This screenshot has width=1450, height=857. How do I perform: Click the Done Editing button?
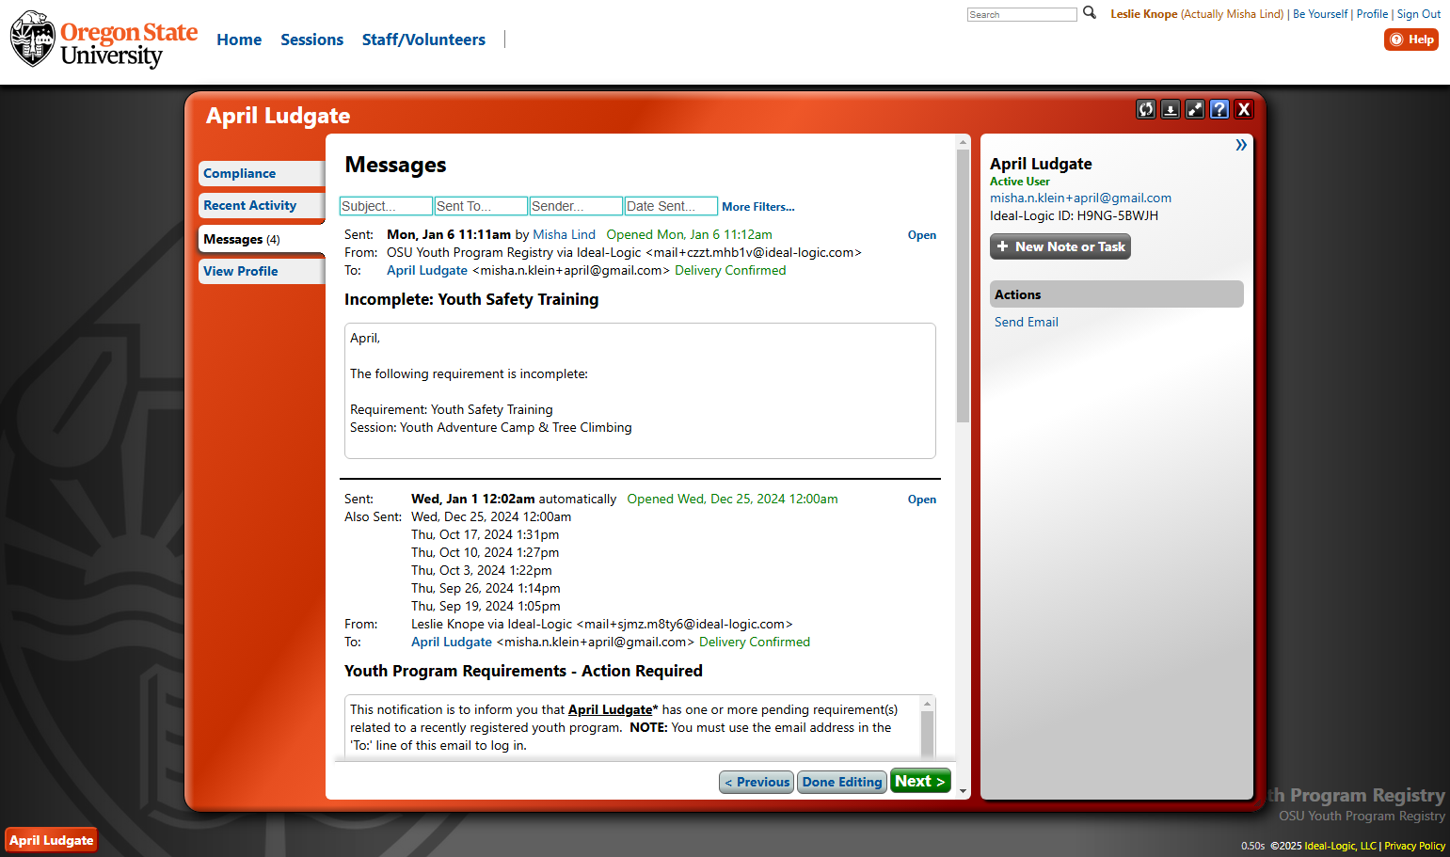click(842, 782)
